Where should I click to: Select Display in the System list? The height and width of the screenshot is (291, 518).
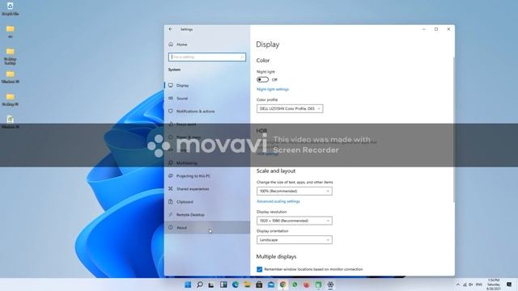click(x=207, y=86)
